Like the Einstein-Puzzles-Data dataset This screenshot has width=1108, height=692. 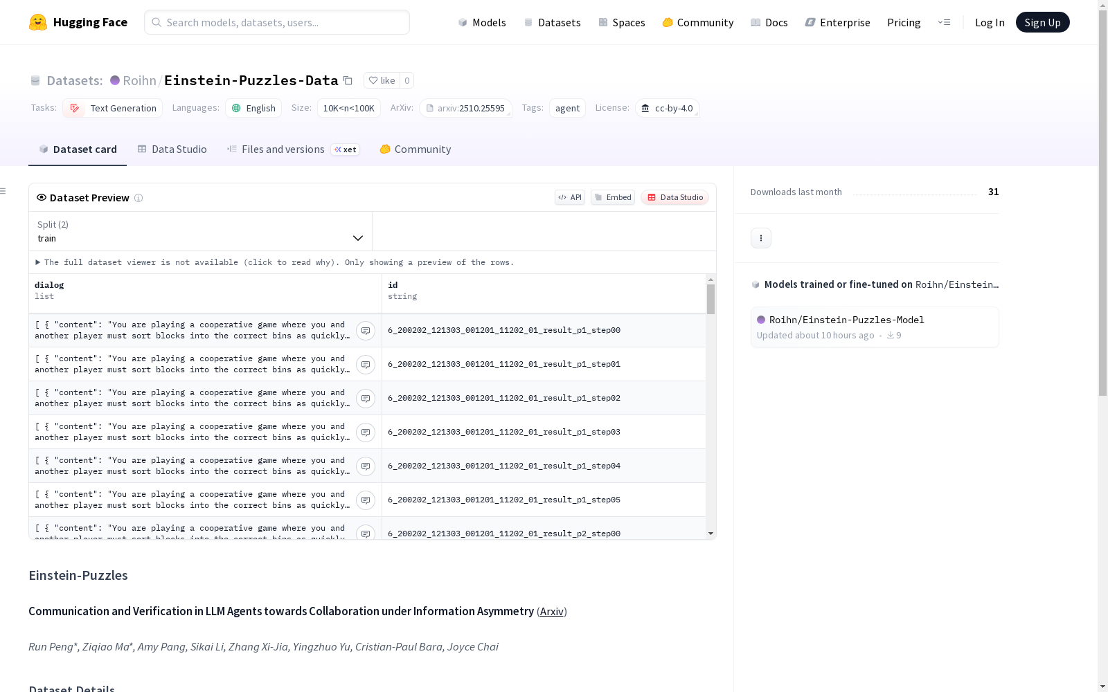pos(382,80)
